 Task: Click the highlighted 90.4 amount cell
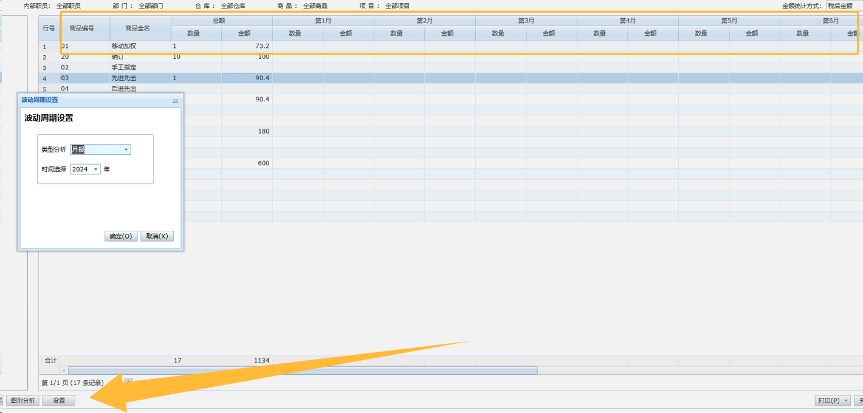[x=247, y=78]
